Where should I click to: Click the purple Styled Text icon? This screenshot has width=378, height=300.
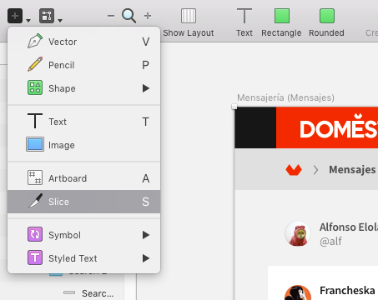(35, 257)
